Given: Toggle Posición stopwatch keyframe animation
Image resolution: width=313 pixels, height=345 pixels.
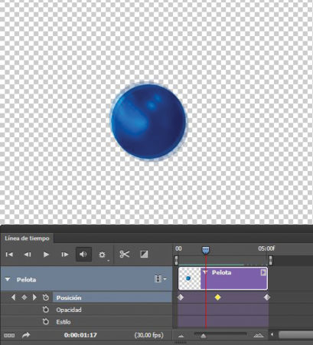Looking at the screenshot, I should 46,297.
